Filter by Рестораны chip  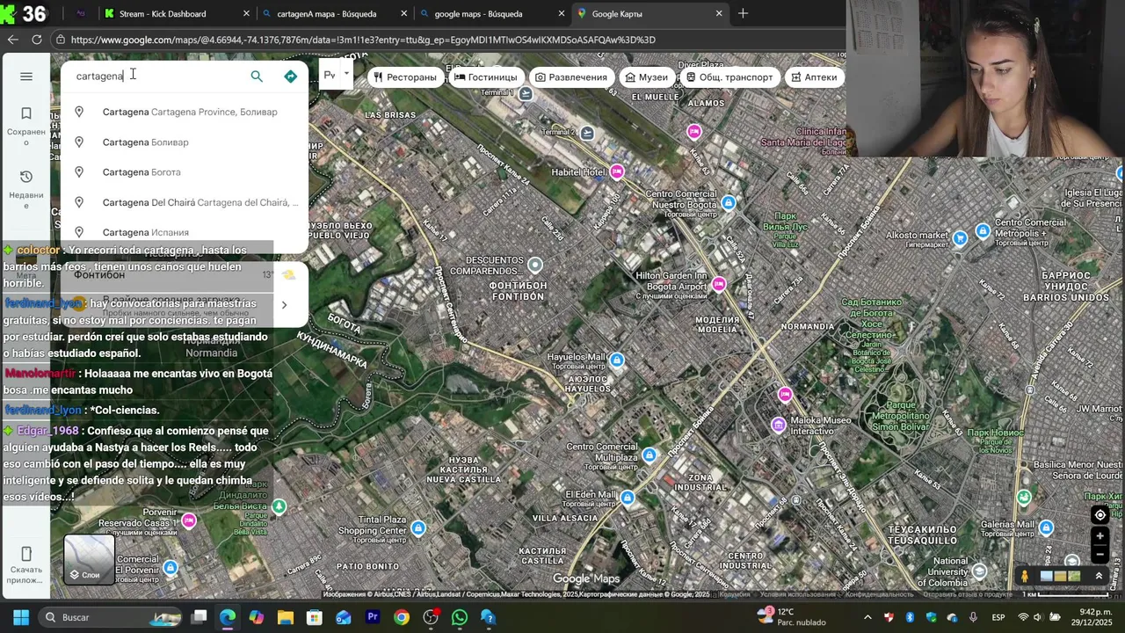click(x=404, y=77)
